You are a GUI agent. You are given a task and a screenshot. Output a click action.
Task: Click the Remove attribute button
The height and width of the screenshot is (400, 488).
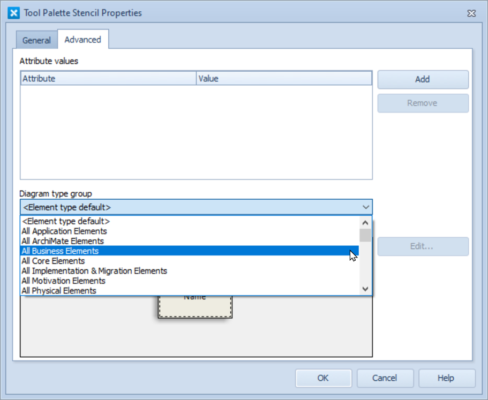point(423,103)
